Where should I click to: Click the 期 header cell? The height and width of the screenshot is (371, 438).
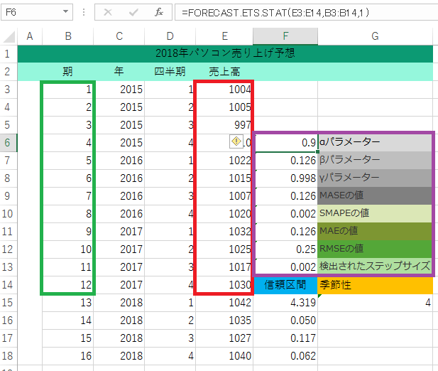pyautogui.click(x=68, y=72)
